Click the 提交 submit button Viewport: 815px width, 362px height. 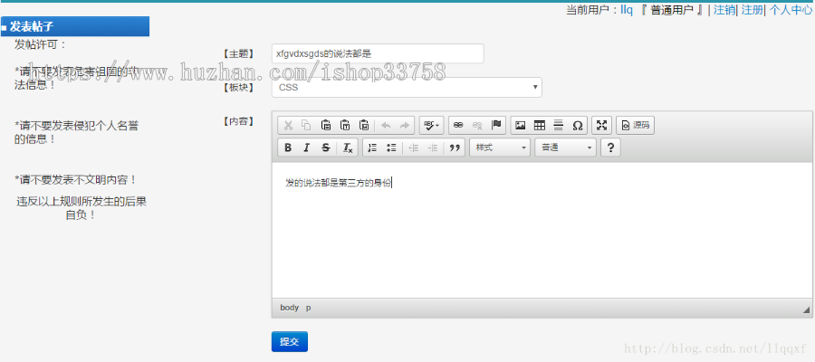[290, 342]
